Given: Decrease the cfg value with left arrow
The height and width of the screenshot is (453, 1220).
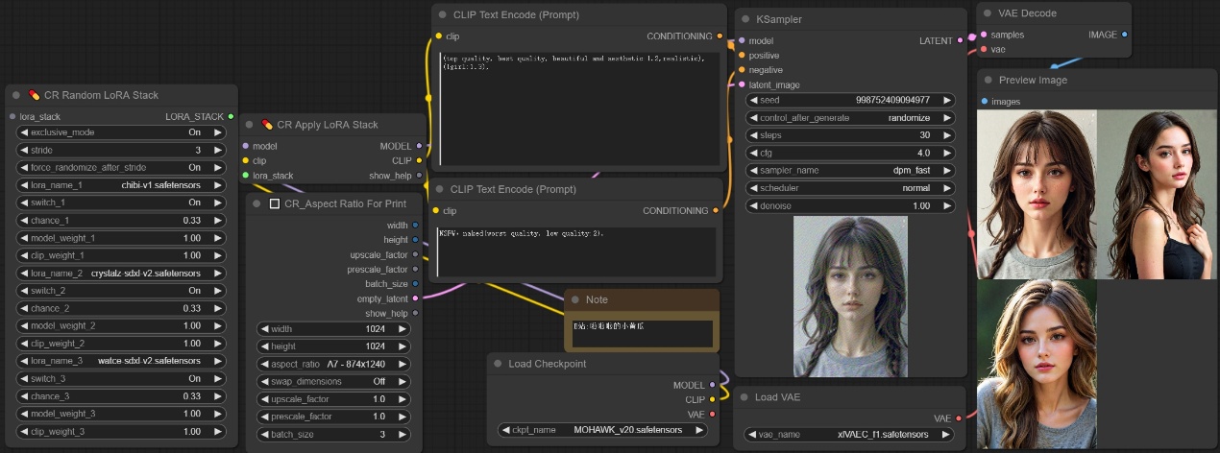Looking at the screenshot, I should point(752,153).
